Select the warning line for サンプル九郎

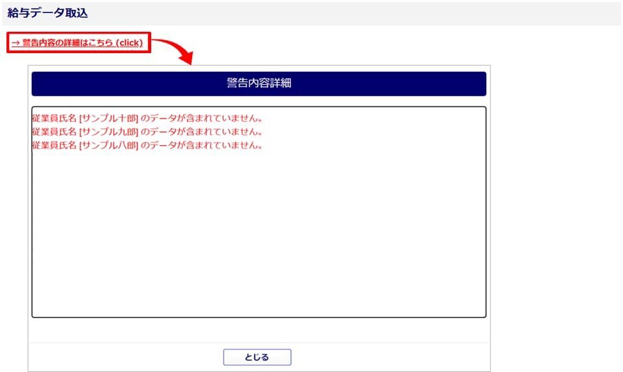pos(147,132)
